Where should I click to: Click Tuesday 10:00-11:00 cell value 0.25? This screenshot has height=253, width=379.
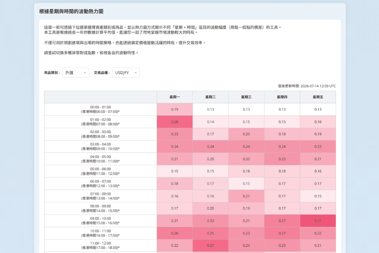[211, 233]
